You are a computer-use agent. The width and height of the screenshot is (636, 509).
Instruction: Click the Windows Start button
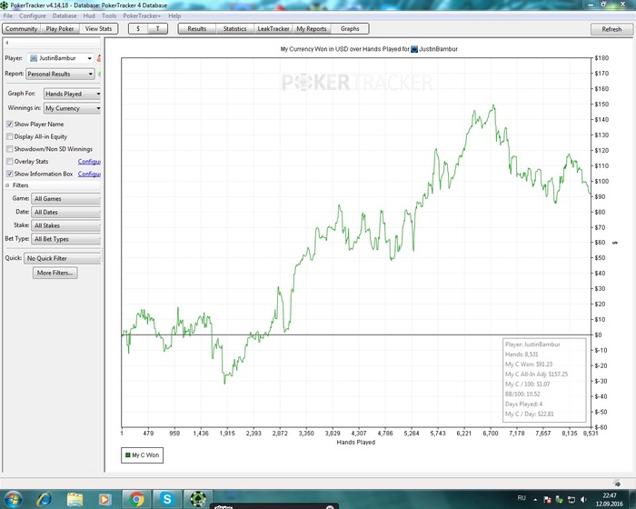point(13,499)
